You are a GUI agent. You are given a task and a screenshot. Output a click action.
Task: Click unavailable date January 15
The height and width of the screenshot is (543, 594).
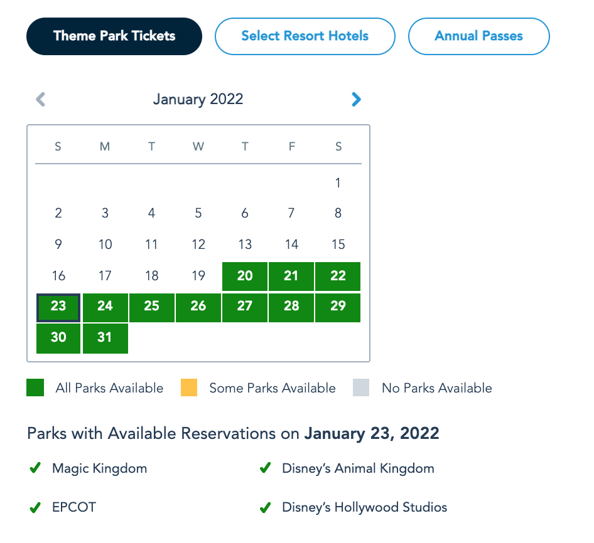(338, 245)
